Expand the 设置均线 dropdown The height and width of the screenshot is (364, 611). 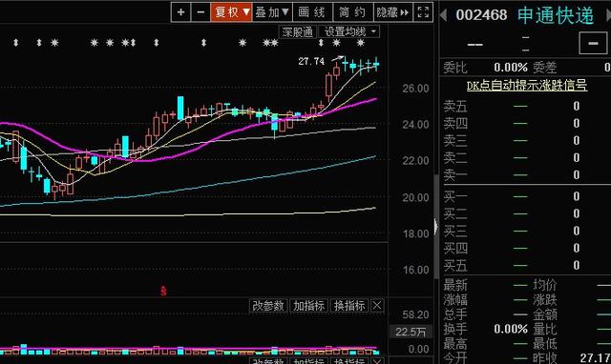click(x=348, y=31)
